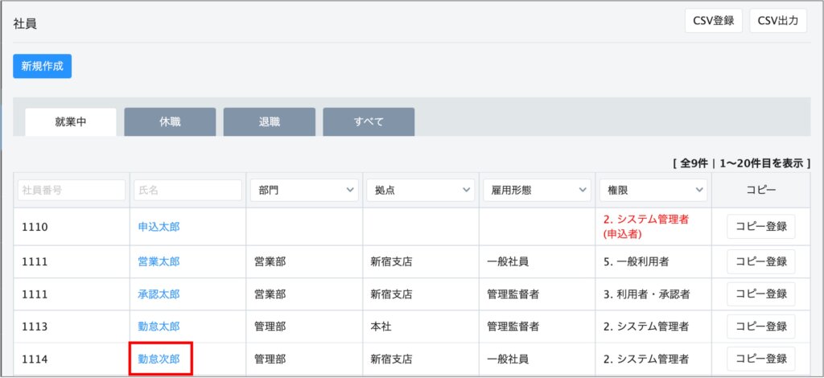Open the 勤怠太郎 employee link
Image resolution: width=824 pixels, height=378 pixels.
[159, 327]
